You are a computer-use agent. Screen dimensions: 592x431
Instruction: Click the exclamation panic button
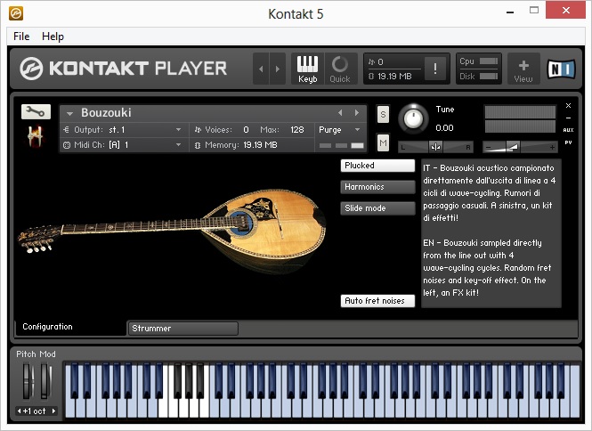(x=435, y=69)
